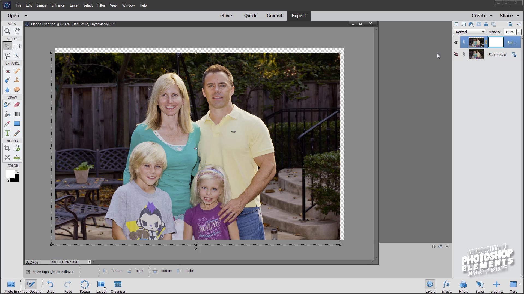Click the Undo button
The image size is (524, 294).
[x=50, y=287]
